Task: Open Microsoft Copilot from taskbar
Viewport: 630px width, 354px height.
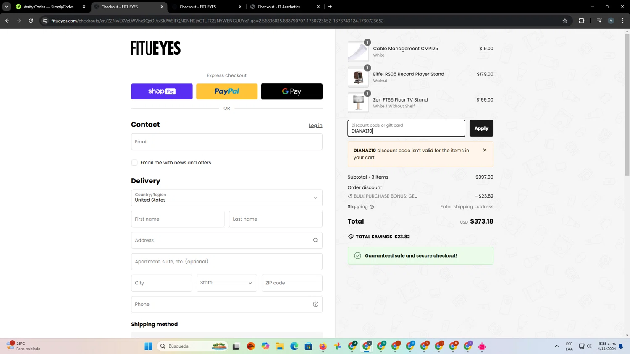Action: tap(265, 346)
